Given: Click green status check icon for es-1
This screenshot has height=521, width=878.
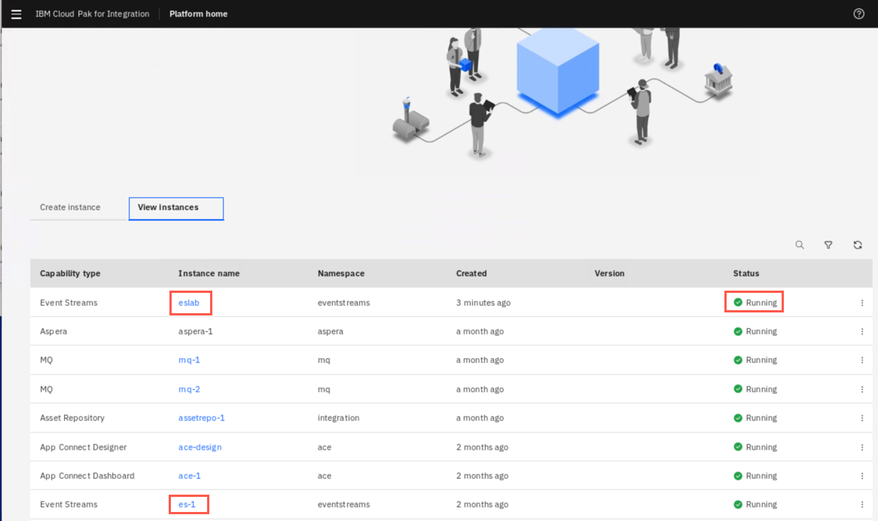Looking at the screenshot, I should (x=738, y=504).
